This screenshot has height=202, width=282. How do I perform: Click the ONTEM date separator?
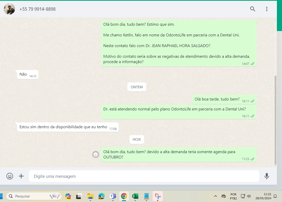137,87
